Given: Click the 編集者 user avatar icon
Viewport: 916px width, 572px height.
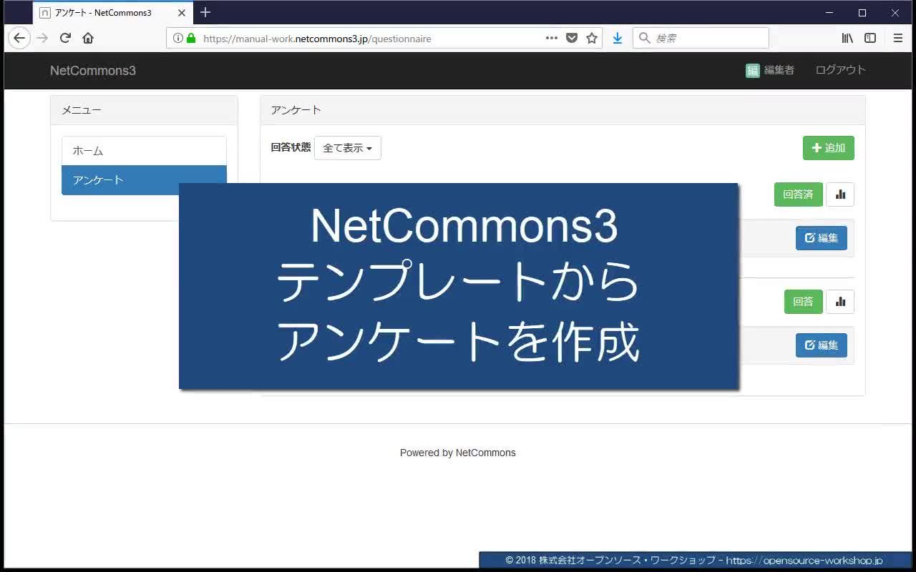Looking at the screenshot, I should (753, 70).
